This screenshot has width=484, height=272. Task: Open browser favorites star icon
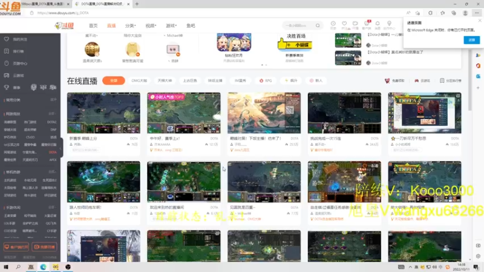click(x=442, y=13)
